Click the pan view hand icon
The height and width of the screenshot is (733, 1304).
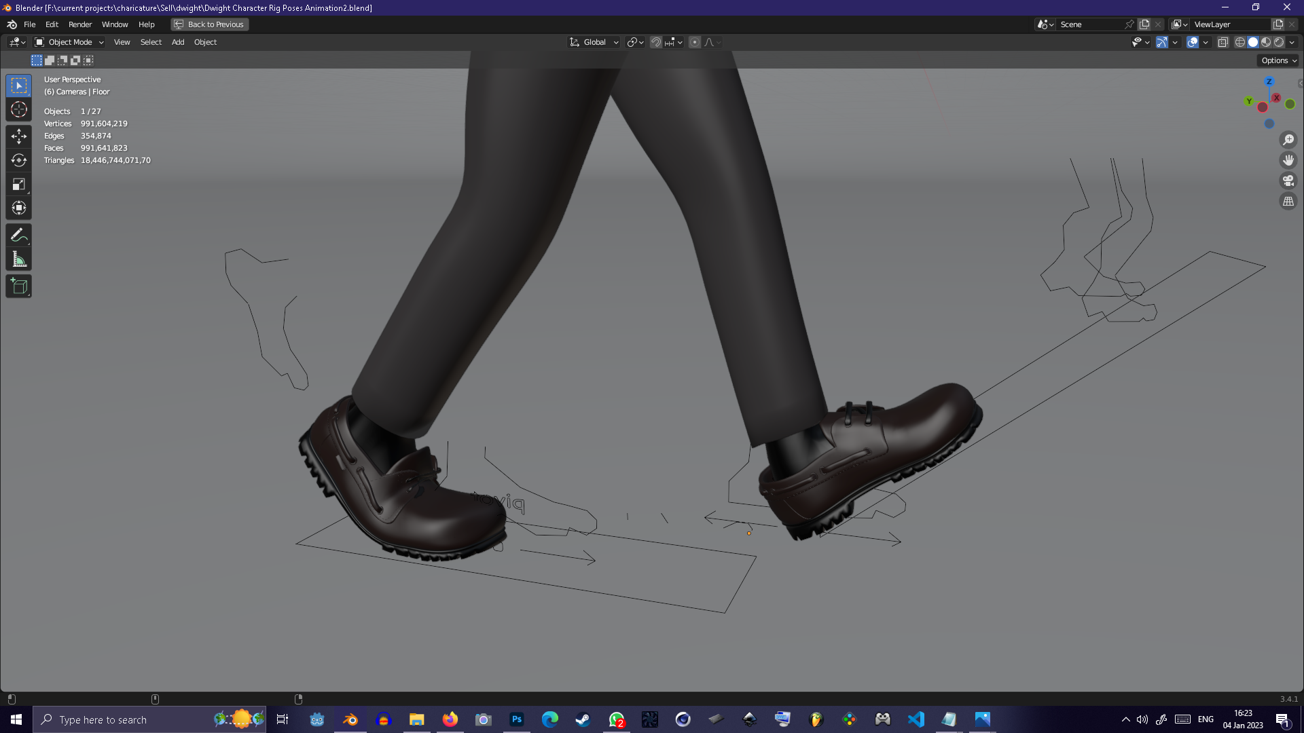tap(1288, 160)
